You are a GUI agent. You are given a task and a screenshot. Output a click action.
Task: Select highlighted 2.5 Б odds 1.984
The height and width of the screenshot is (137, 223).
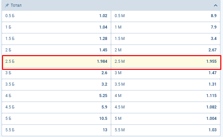pyautogui.click(x=56, y=61)
